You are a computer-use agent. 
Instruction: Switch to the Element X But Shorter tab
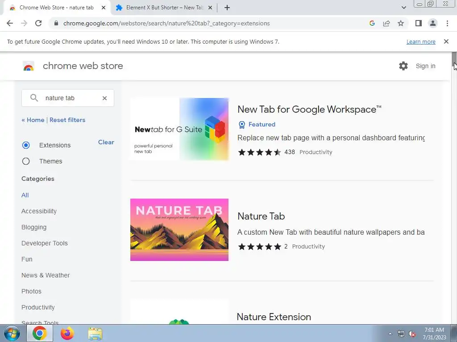click(x=165, y=8)
